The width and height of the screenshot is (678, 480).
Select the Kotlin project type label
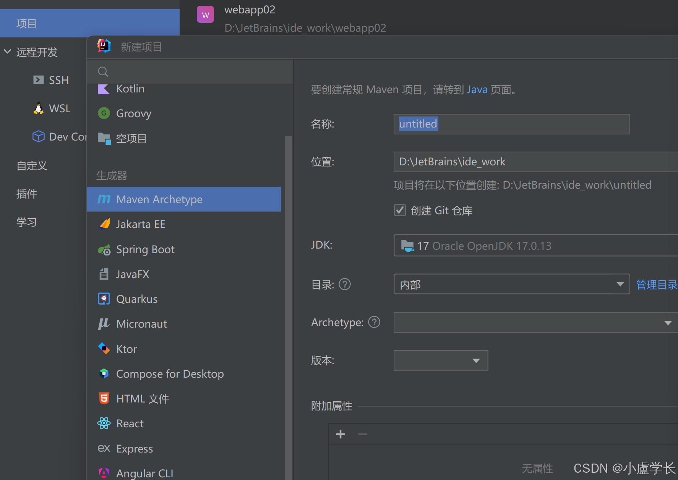click(x=130, y=89)
